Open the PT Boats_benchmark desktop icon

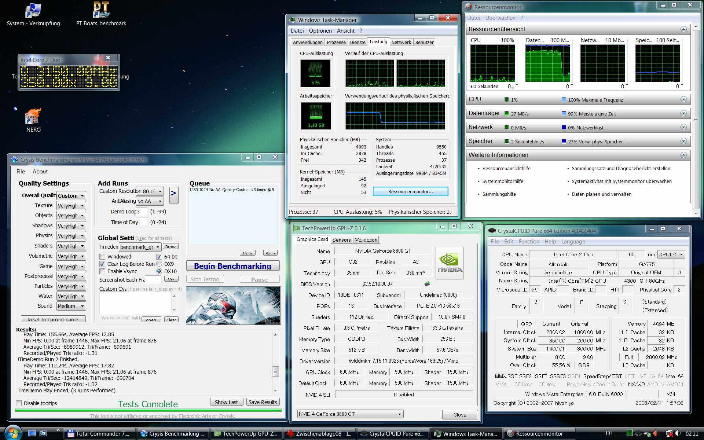tap(101, 10)
